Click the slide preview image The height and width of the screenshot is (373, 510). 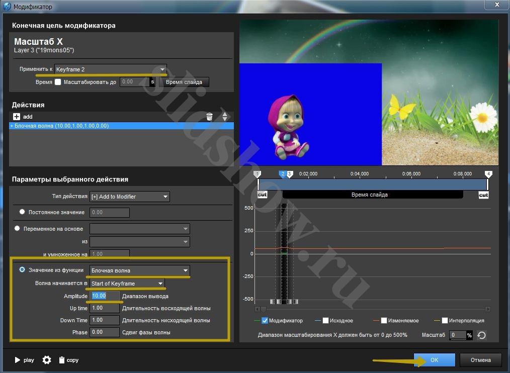369,92
